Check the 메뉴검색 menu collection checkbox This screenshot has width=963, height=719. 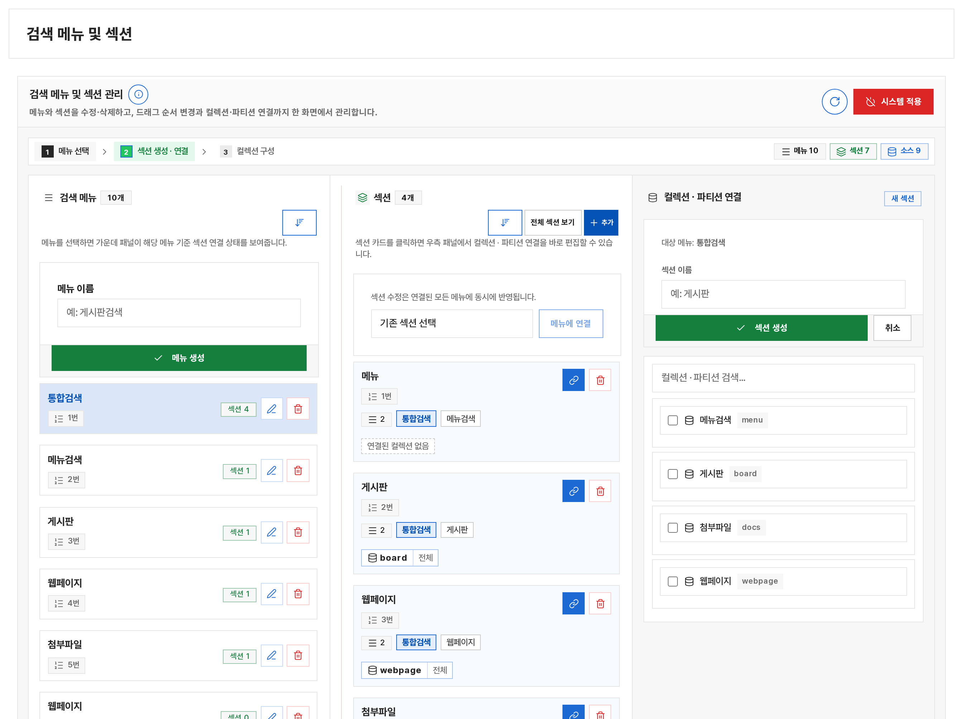point(672,420)
